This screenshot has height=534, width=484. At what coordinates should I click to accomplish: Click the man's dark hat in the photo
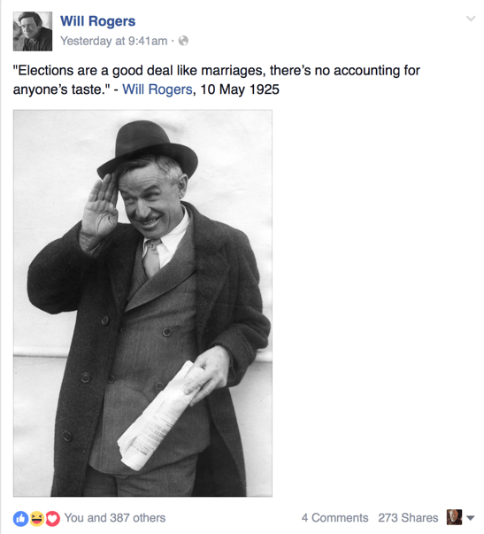[x=148, y=148]
